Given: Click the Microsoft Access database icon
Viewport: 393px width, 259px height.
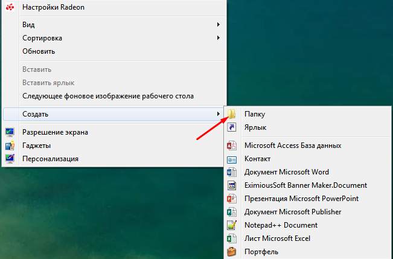Looking at the screenshot, I should [x=232, y=145].
